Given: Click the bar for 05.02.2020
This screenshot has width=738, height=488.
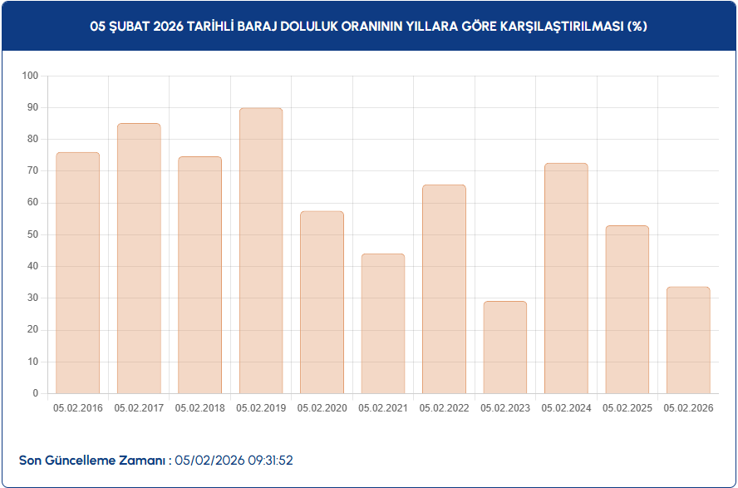Looking at the screenshot, I should (x=322, y=302).
